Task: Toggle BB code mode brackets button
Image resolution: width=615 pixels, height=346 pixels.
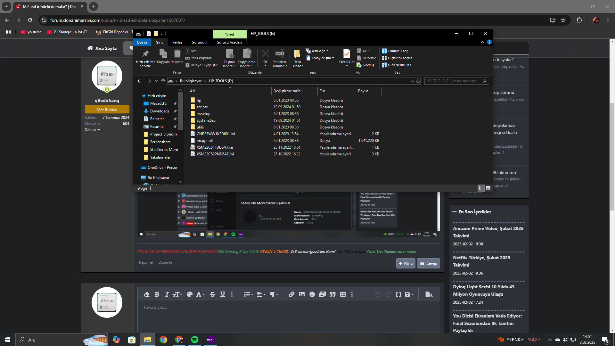Action: click(398, 294)
